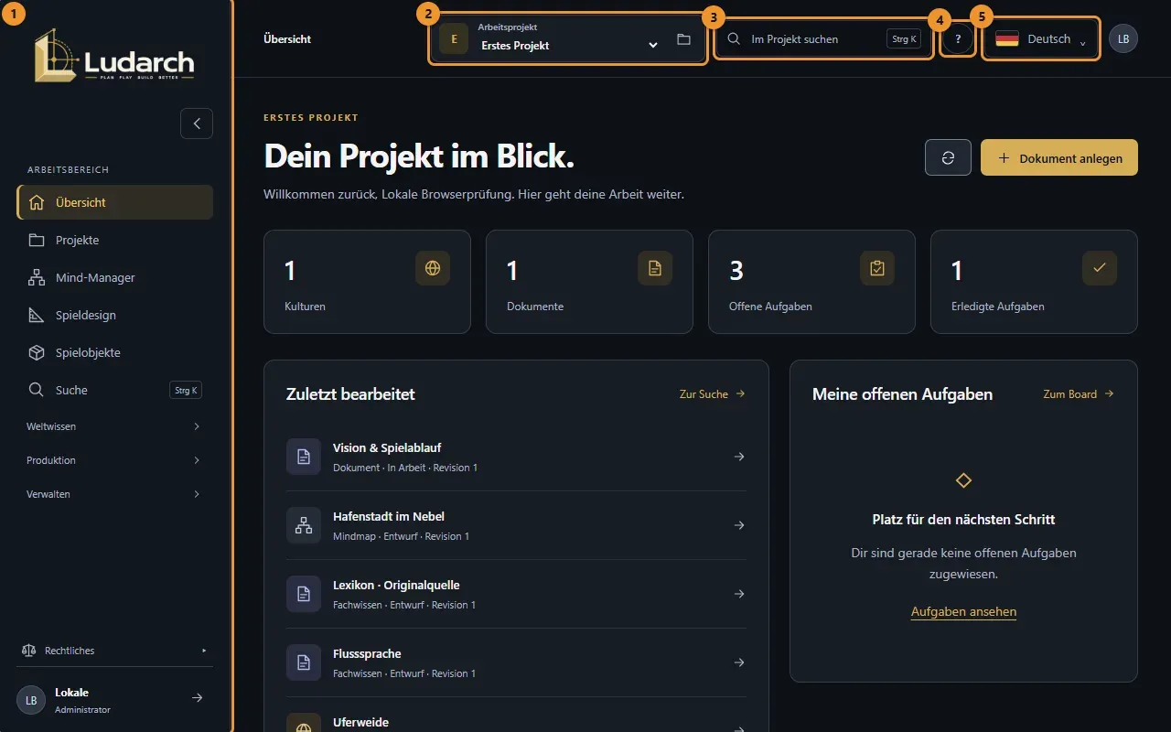Click the arrow on the Vision & Spielablauf row
The image size is (1171, 732).
click(x=739, y=457)
